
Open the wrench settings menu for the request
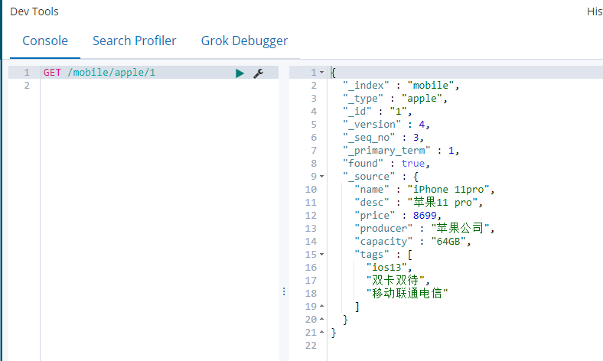(259, 73)
